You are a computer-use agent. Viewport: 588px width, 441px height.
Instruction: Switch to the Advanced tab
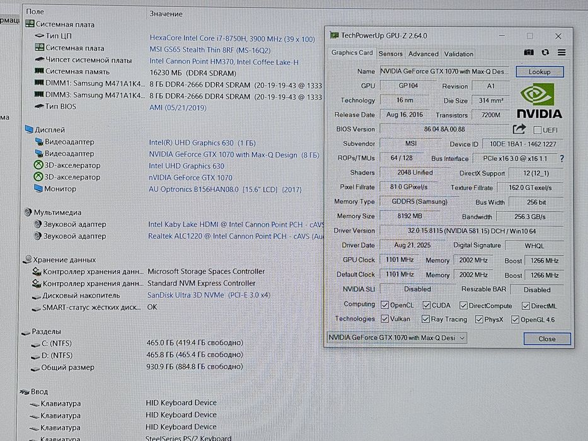pos(424,54)
